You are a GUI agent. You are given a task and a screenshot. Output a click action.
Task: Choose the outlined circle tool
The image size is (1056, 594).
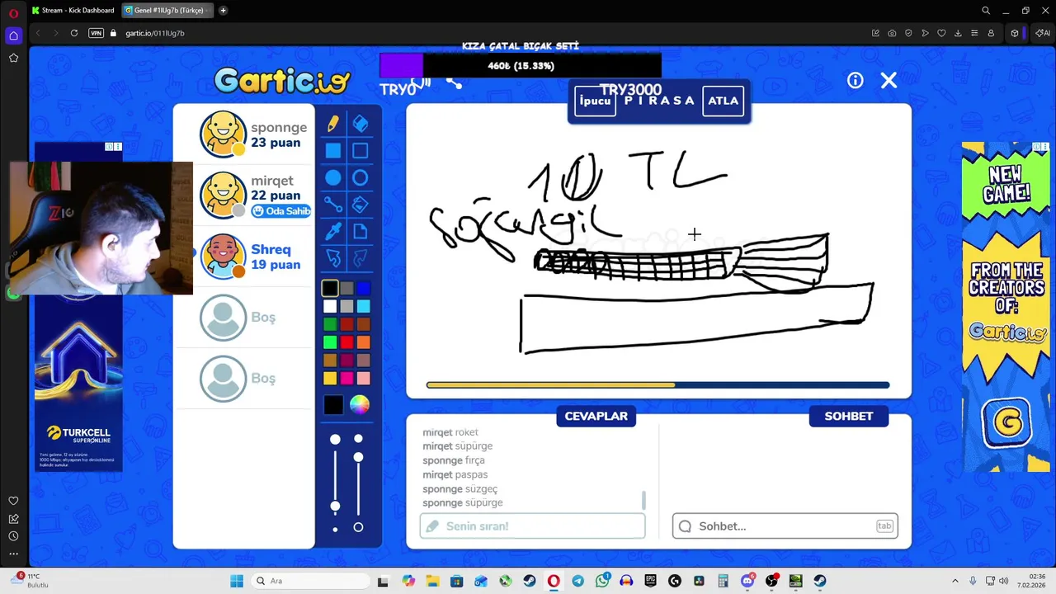point(361,178)
